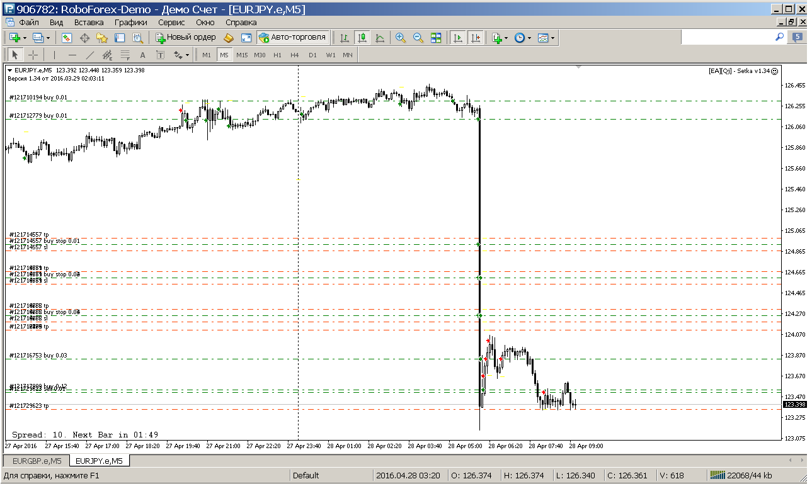Zoom in on the chart
Screen dimensions: 812x484
400,38
